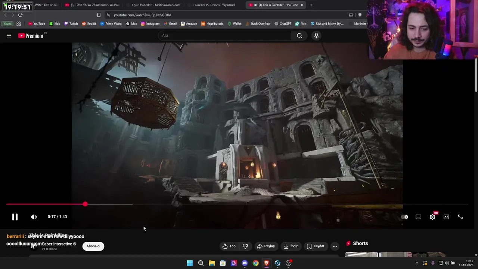
Task: Mute the video with the speaker icon
Action: pos(34,217)
